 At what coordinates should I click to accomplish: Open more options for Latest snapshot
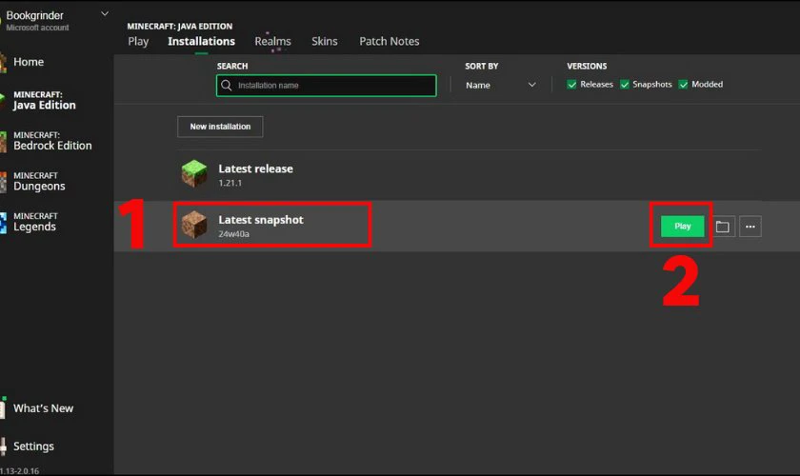(750, 227)
